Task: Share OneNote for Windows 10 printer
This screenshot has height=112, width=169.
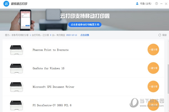Action: (x=153, y=68)
